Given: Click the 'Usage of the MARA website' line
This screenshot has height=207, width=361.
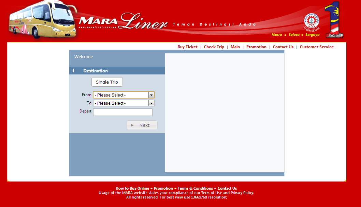Looking at the screenshot, I should tap(176, 193).
